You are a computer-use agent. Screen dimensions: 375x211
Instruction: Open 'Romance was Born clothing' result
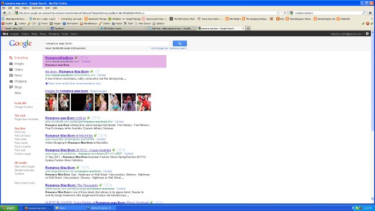pyautogui.click(x=65, y=118)
